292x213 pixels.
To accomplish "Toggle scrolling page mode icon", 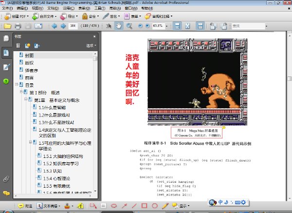I will (177, 26).
